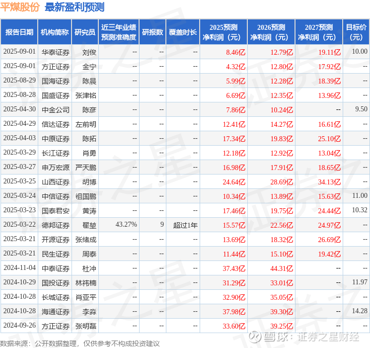Image resolution: width=370 pixels, height=348 pixels.
Task: Select 海通证券 institution cell
Action: point(56,312)
